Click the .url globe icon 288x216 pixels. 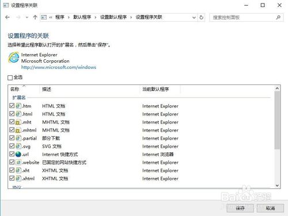pyautogui.click(x=18, y=154)
